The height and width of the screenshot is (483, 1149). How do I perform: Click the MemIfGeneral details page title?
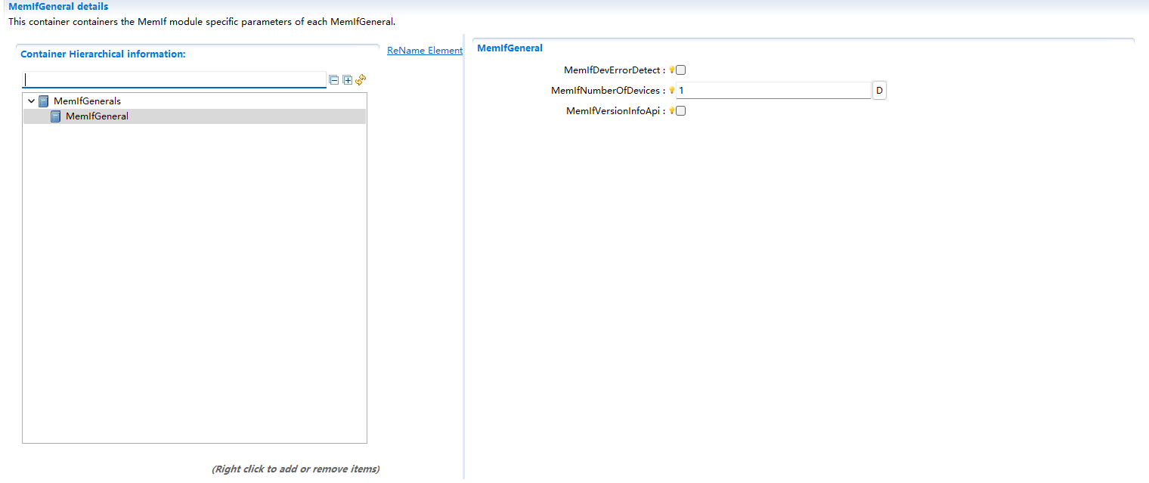(57, 6)
